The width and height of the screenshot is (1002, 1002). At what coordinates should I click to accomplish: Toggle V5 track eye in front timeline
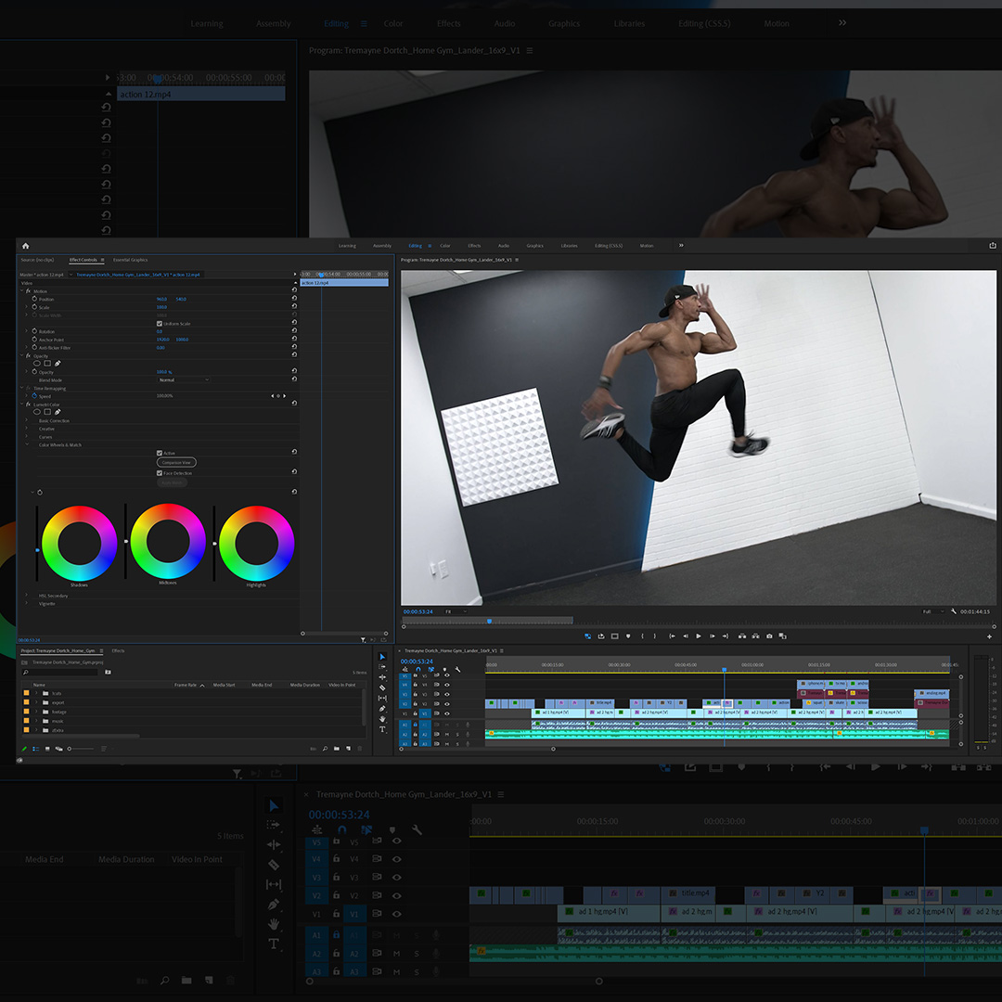[x=446, y=674]
